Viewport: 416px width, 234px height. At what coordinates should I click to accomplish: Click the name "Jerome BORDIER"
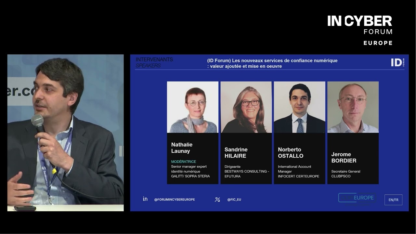pos(344,157)
